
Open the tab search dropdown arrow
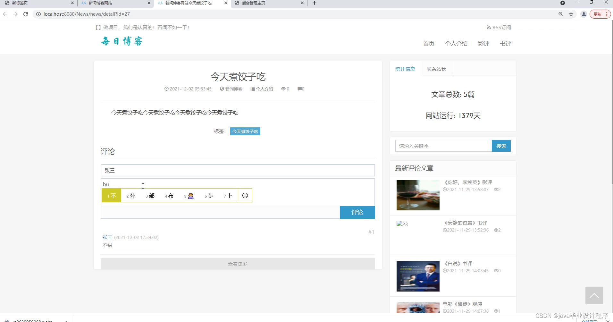click(x=562, y=3)
